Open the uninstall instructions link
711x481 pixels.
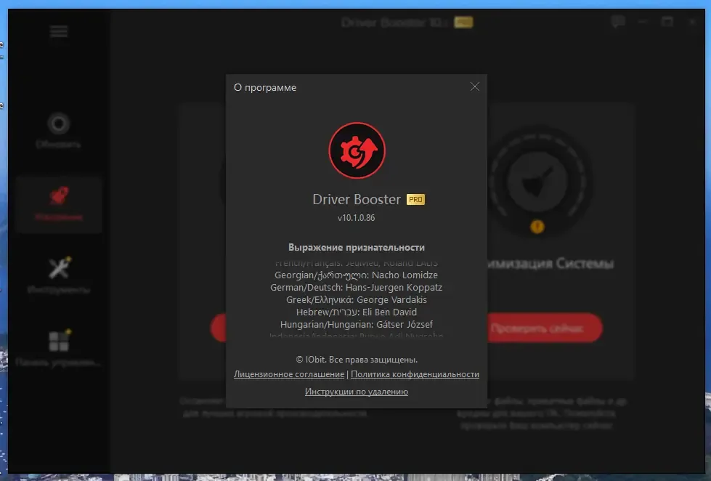tap(357, 392)
